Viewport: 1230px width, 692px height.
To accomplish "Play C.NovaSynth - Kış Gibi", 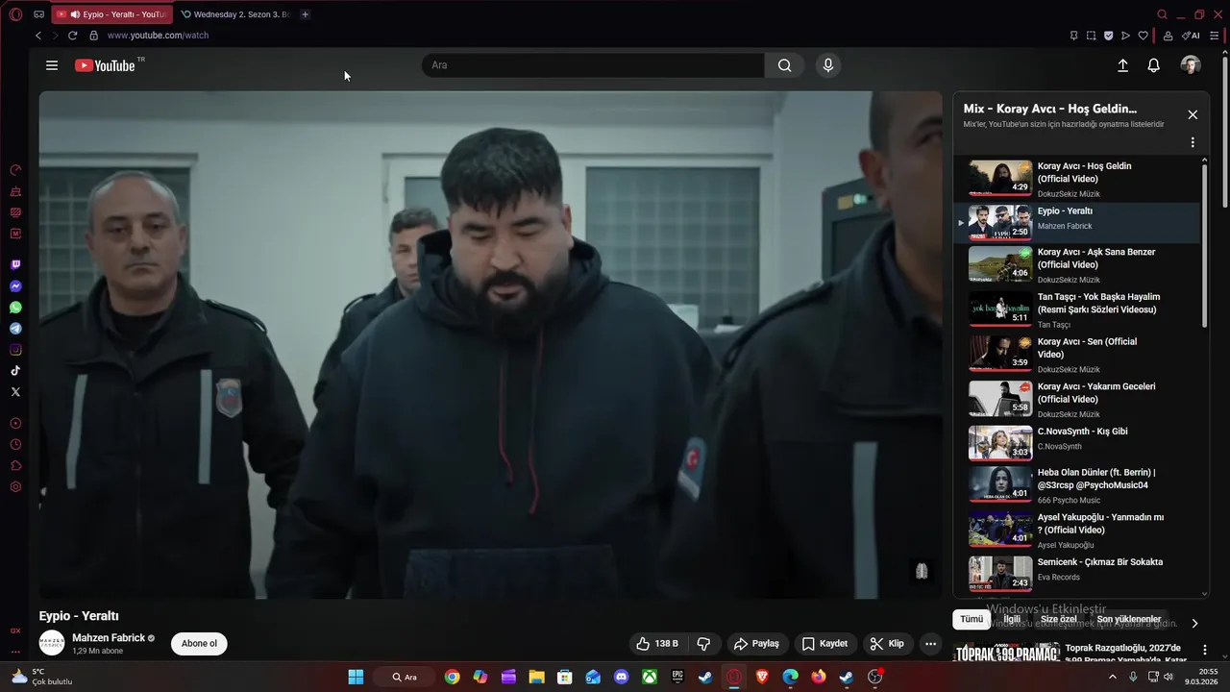I will pyautogui.click(x=1076, y=443).
